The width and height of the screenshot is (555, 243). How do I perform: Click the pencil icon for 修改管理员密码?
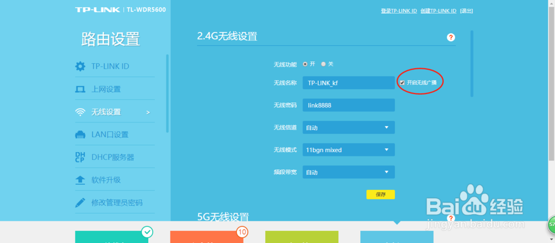[80, 203]
